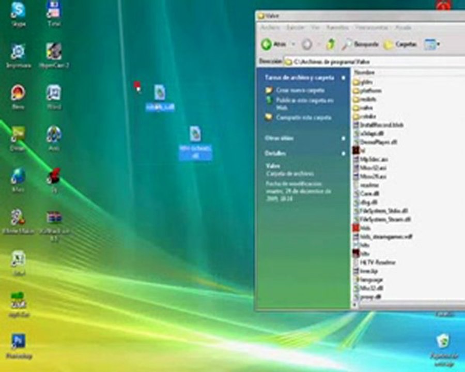Select the Core.dll file

(x=366, y=194)
